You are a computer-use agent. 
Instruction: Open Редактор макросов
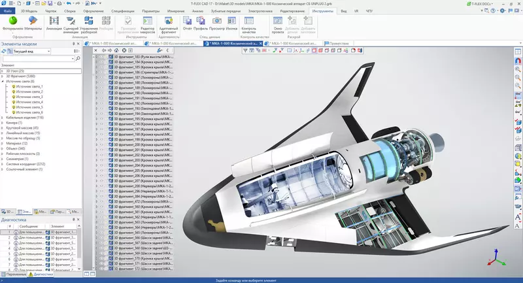tap(147, 23)
